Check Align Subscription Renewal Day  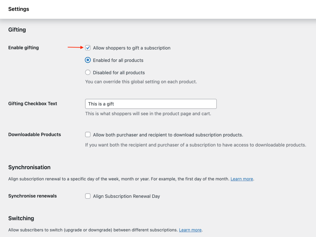point(88,196)
